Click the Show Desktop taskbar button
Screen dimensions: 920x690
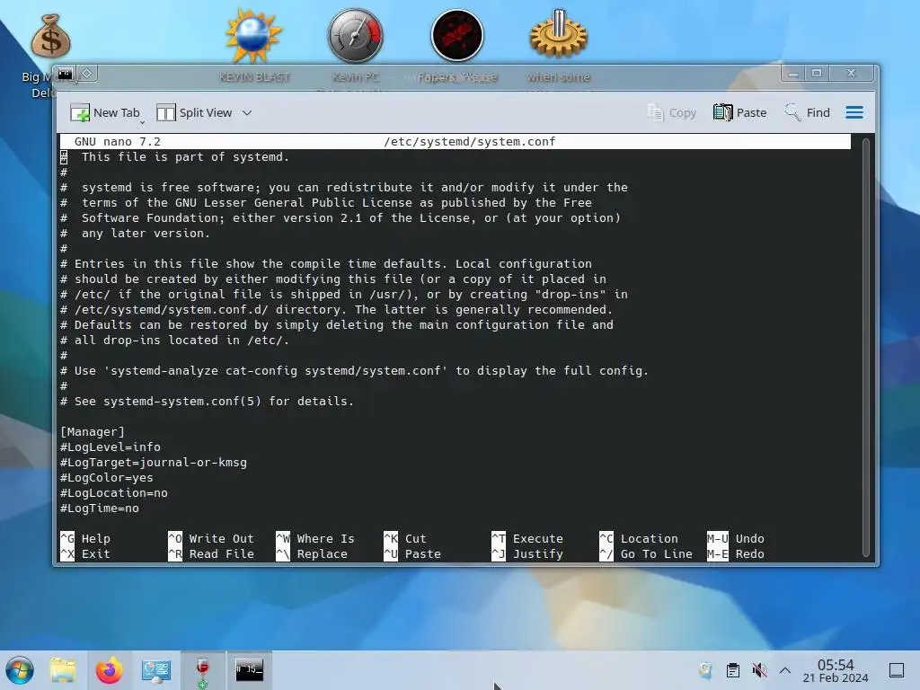click(897, 670)
